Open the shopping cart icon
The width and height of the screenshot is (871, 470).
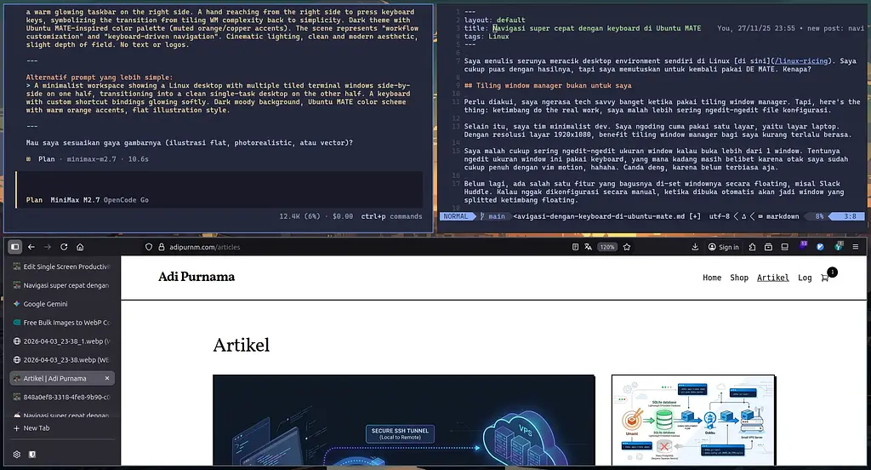pos(825,278)
